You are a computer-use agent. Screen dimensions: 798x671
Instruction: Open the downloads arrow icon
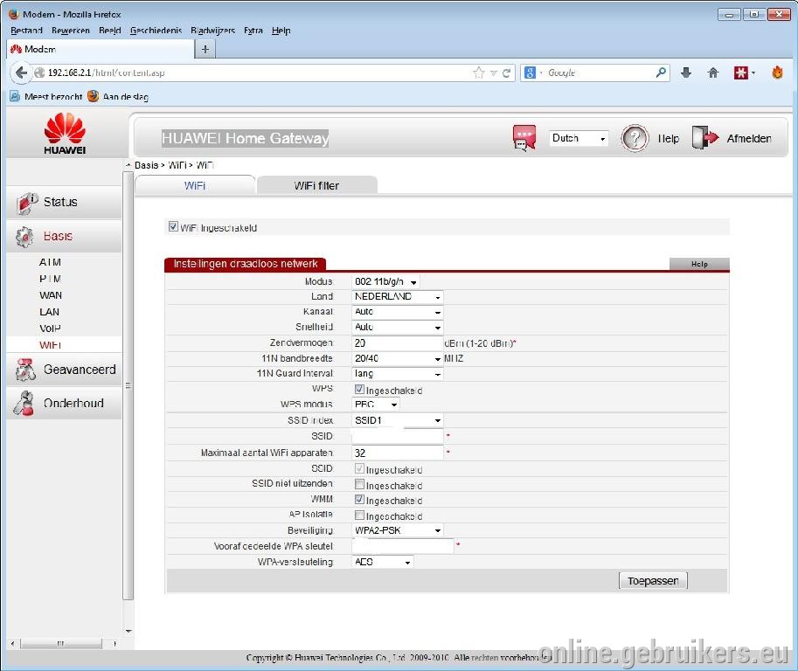pos(686,73)
